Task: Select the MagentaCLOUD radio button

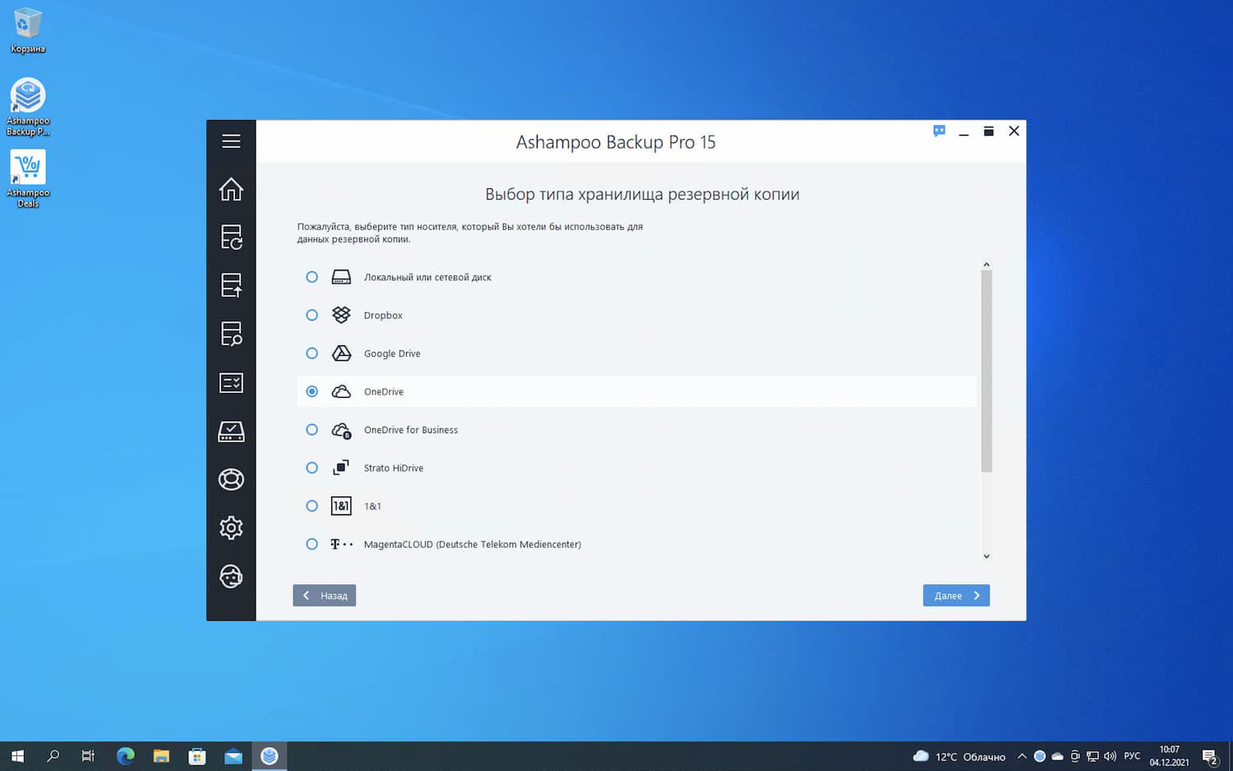Action: tap(312, 544)
